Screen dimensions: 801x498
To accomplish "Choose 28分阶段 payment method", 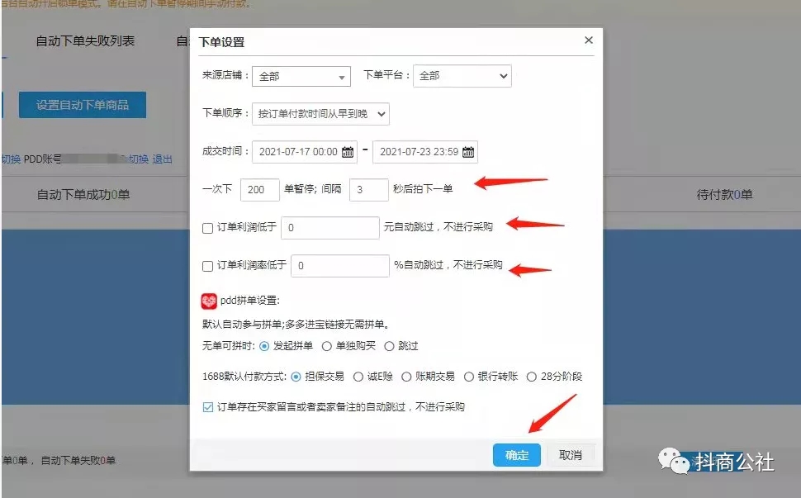I will coord(531,377).
